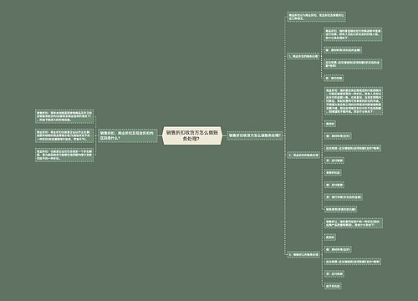Viewport: 418px width, 301px height.
Task: Select the 贷：银行存款(折扣后的金额) node
Action: coord(344,197)
